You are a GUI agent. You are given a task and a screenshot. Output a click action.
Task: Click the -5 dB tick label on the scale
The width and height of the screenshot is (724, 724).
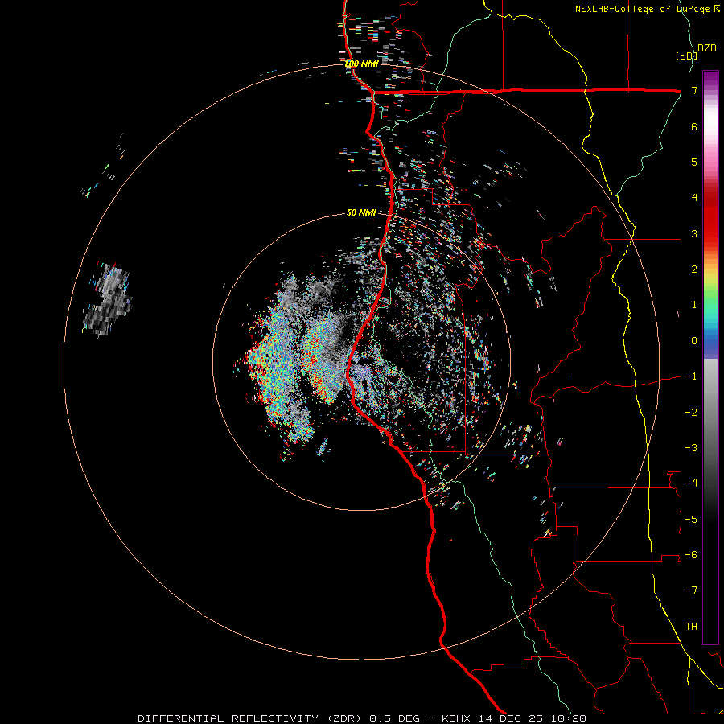pyautogui.click(x=691, y=519)
